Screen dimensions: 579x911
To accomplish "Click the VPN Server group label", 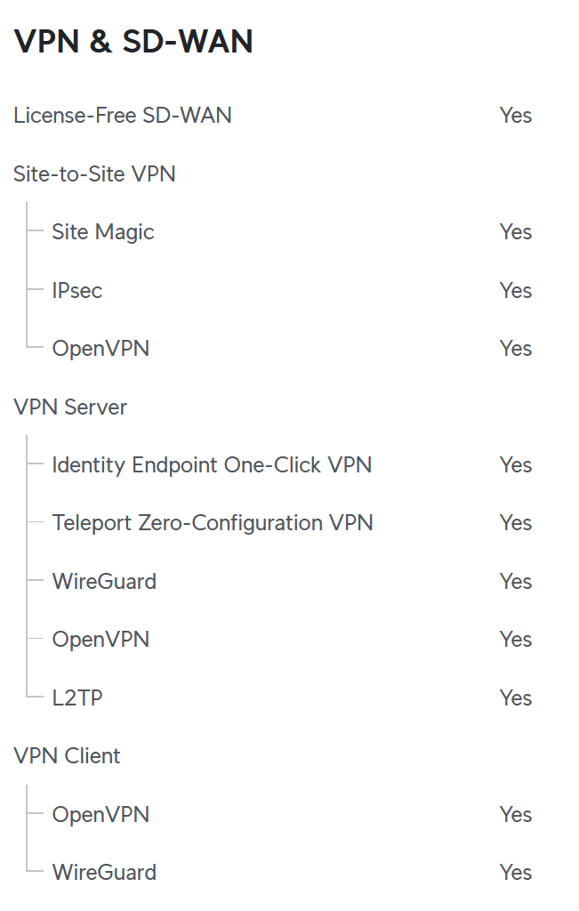I will coord(70,407).
